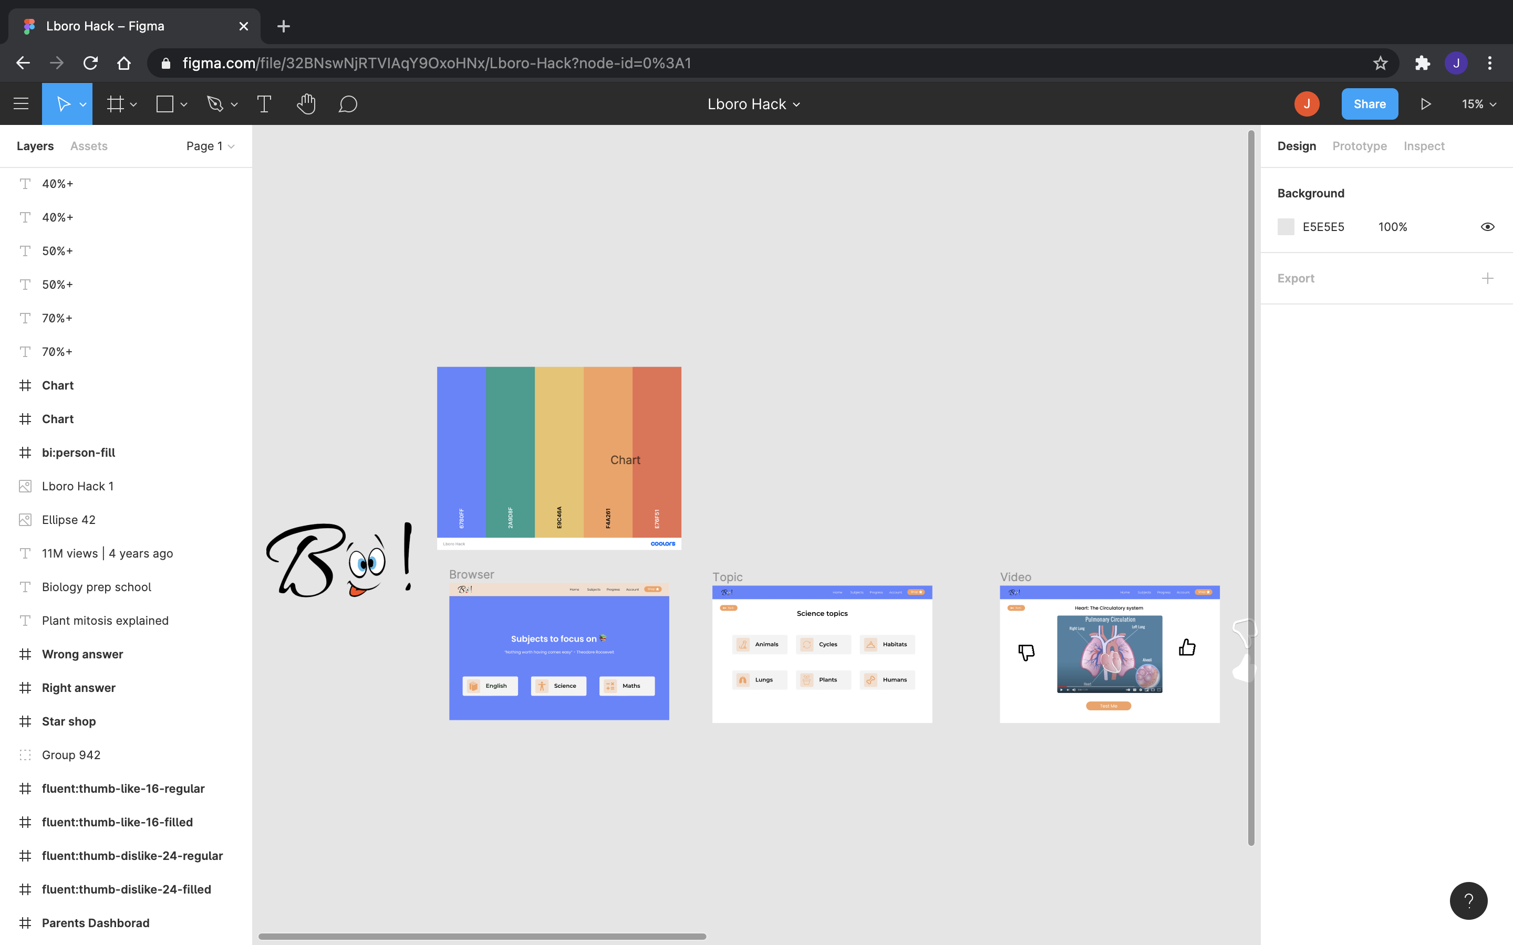This screenshot has width=1513, height=945.
Task: Select the Star shop layer
Action: coord(69,721)
